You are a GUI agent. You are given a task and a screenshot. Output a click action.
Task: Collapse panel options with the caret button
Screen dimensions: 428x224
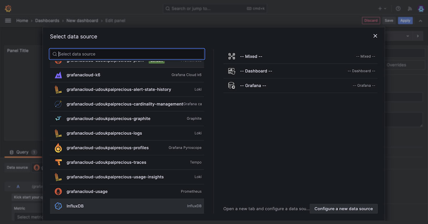(x=420, y=20)
